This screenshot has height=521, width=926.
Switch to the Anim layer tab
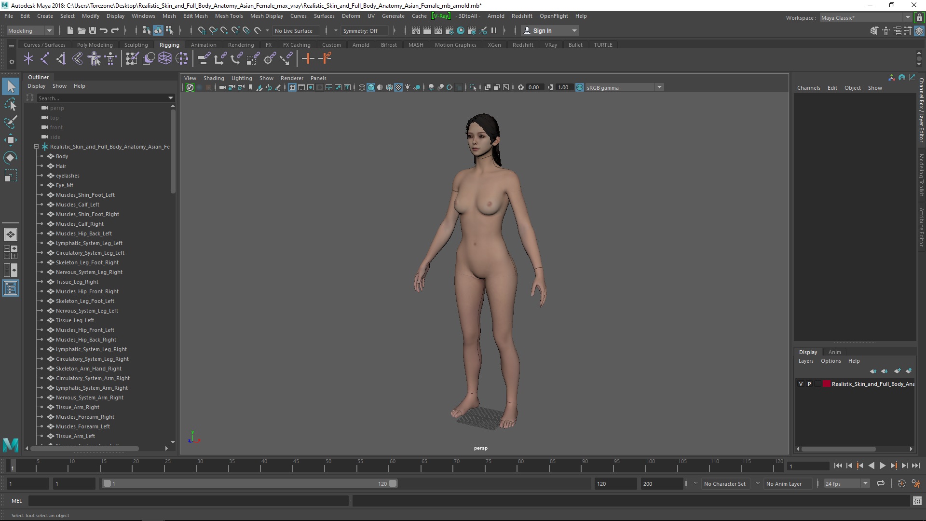[834, 352]
